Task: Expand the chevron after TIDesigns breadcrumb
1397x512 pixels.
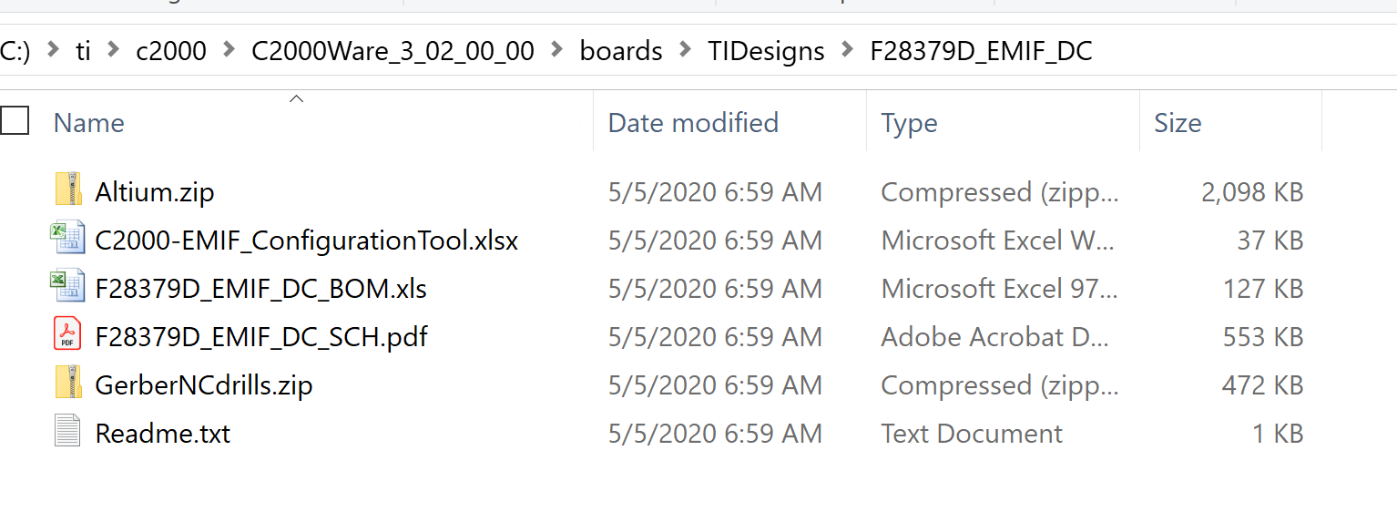Action: [848, 50]
